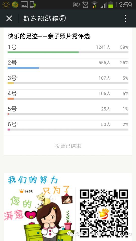
Task: Select the 6号 poll row
Action: point(68,126)
